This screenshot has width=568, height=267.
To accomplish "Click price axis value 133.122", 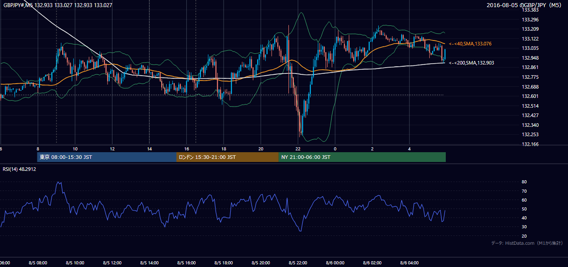I will pos(530,39).
